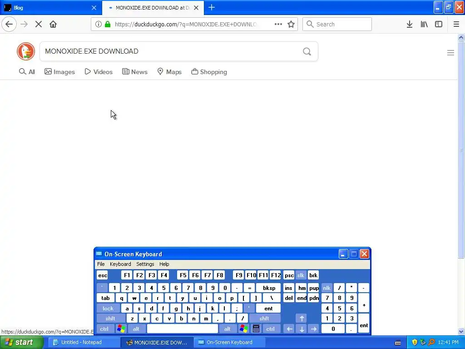This screenshot has height=349, width=465.
Task: Toggle right shft key on On-Screen Keyboard
Action: click(264, 319)
